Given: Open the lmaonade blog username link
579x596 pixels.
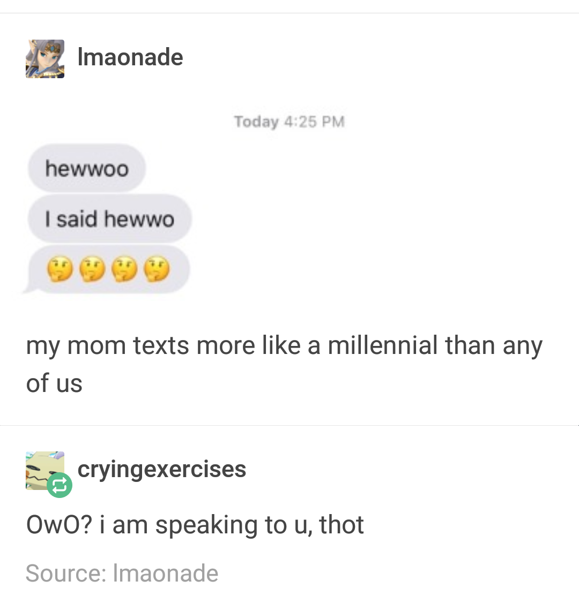Looking at the screenshot, I should point(130,57).
